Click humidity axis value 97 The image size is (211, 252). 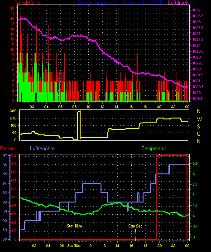(5, 155)
